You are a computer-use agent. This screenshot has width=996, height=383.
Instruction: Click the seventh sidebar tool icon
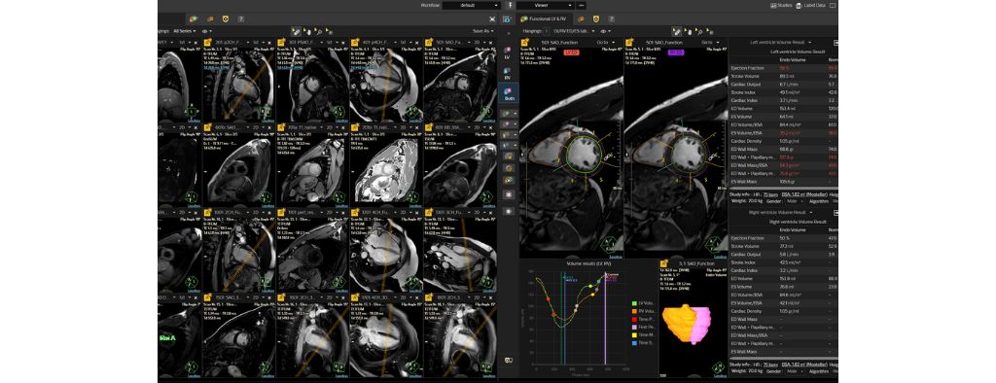click(508, 180)
